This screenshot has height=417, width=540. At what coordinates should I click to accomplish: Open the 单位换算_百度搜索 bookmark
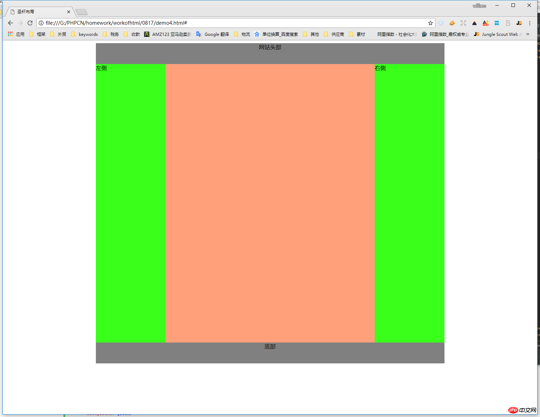click(276, 34)
